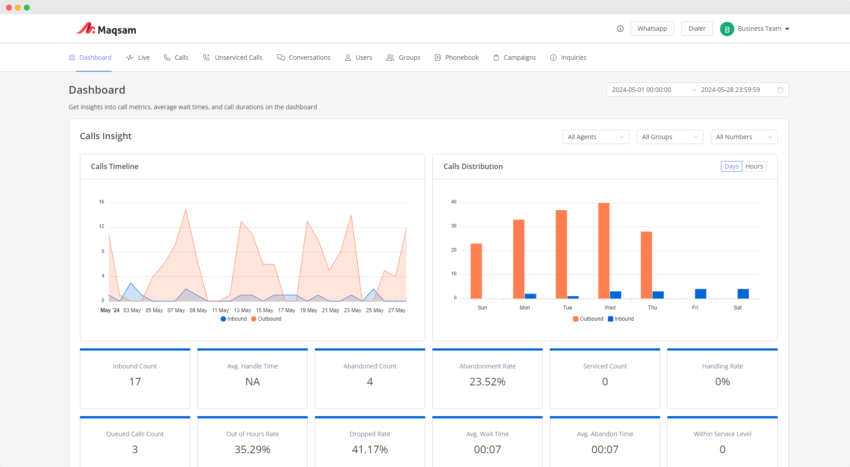This screenshot has width=850, height=467.
Task: Toggle Inbound series in Calls Timeline legend
Action: (x=234, y=319)
